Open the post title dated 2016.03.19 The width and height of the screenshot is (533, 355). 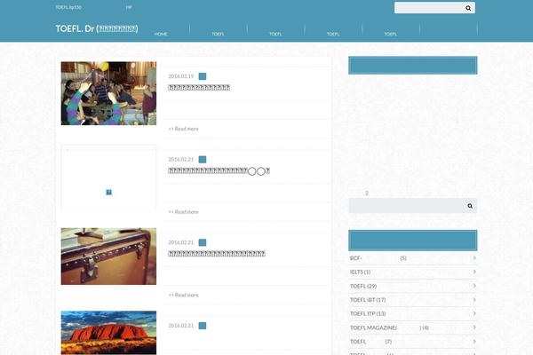[199, 88]
